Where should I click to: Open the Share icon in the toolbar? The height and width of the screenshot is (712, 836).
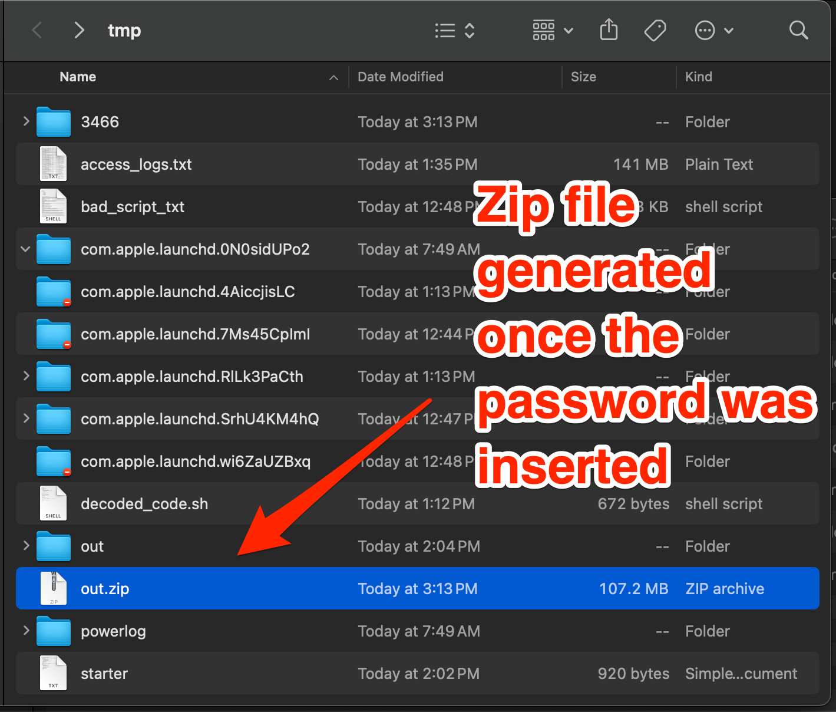coord(609,30)
